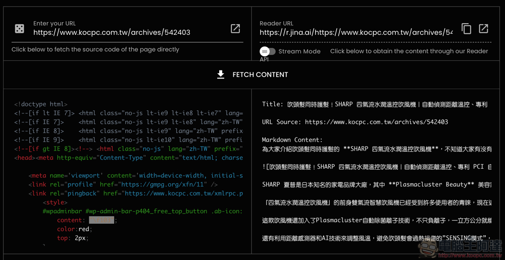Click 'Click below to fetch the source code' hint

click(x=95, y=49)
